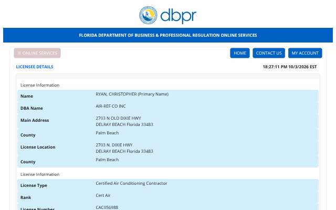Click the Florida DBPR Online Services banner
Image resolution: width=336 pixels, height=210 pixels.
coord(168,35)
